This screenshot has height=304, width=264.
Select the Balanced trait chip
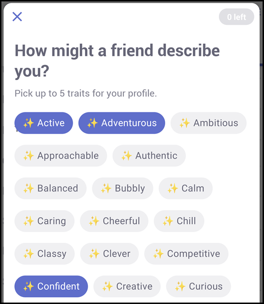point(50,188)
